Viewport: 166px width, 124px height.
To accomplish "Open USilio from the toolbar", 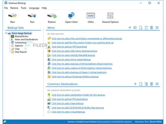I will (x=91, y=15).
